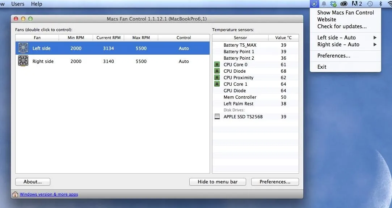Viewport: 392px width, 208px height.
Task: Expand Left side - Auto submenu arrow
Action: pyautogui.click(x=375, y=38)
